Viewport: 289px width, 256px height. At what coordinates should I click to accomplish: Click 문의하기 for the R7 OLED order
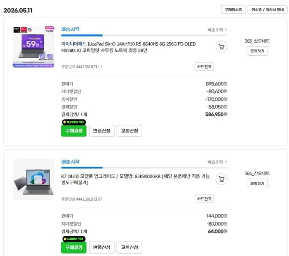[x=257, y=183]
